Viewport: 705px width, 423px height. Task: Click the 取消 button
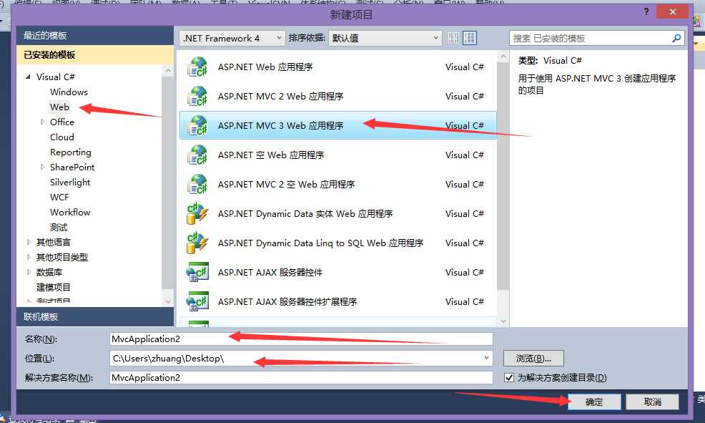pos(652,402)
